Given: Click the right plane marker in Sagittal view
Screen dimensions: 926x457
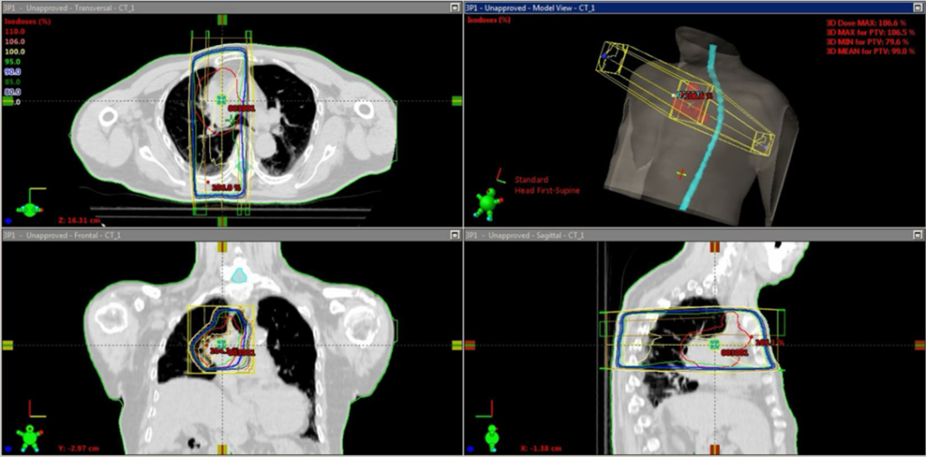Looking at the screenshot, I should coord(920,345).
